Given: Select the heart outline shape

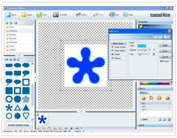Looking at the screenshot, I should click(26, 116).
